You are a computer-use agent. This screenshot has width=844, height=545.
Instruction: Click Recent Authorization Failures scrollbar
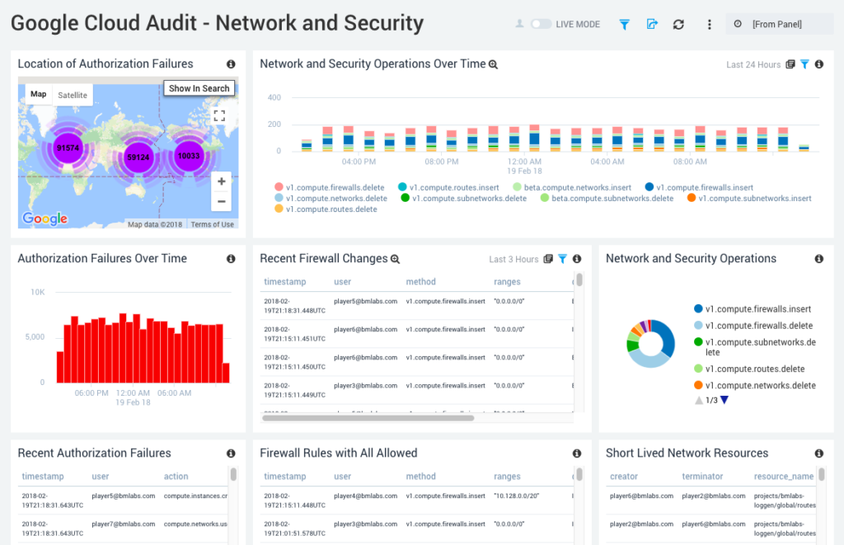tap(233, 474)
